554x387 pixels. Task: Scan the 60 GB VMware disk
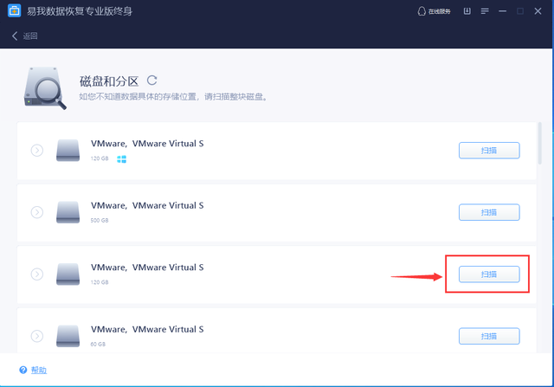coord(489,336)
